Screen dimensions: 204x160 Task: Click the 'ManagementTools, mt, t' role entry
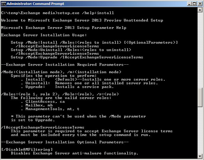click(52, 109)
